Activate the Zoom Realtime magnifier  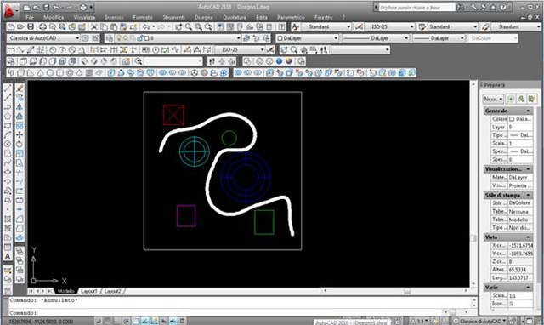(x=189, y=26)
